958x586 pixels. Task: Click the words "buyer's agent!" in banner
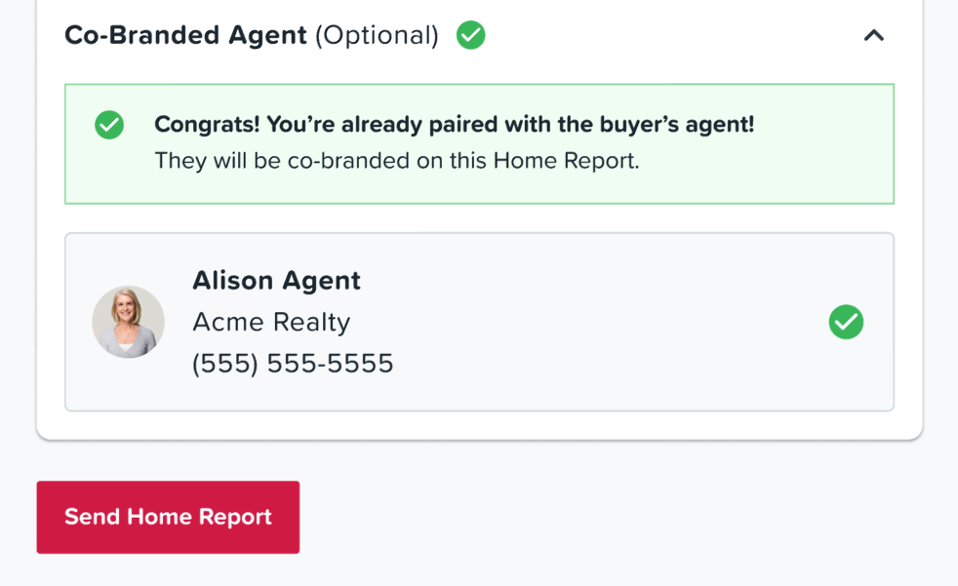coord(677,125)
